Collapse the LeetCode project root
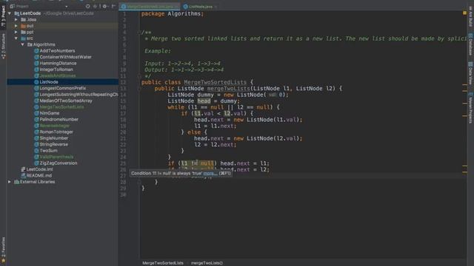Image resolution: width=474 pixels, height=266 pixels. click(10, 13)
